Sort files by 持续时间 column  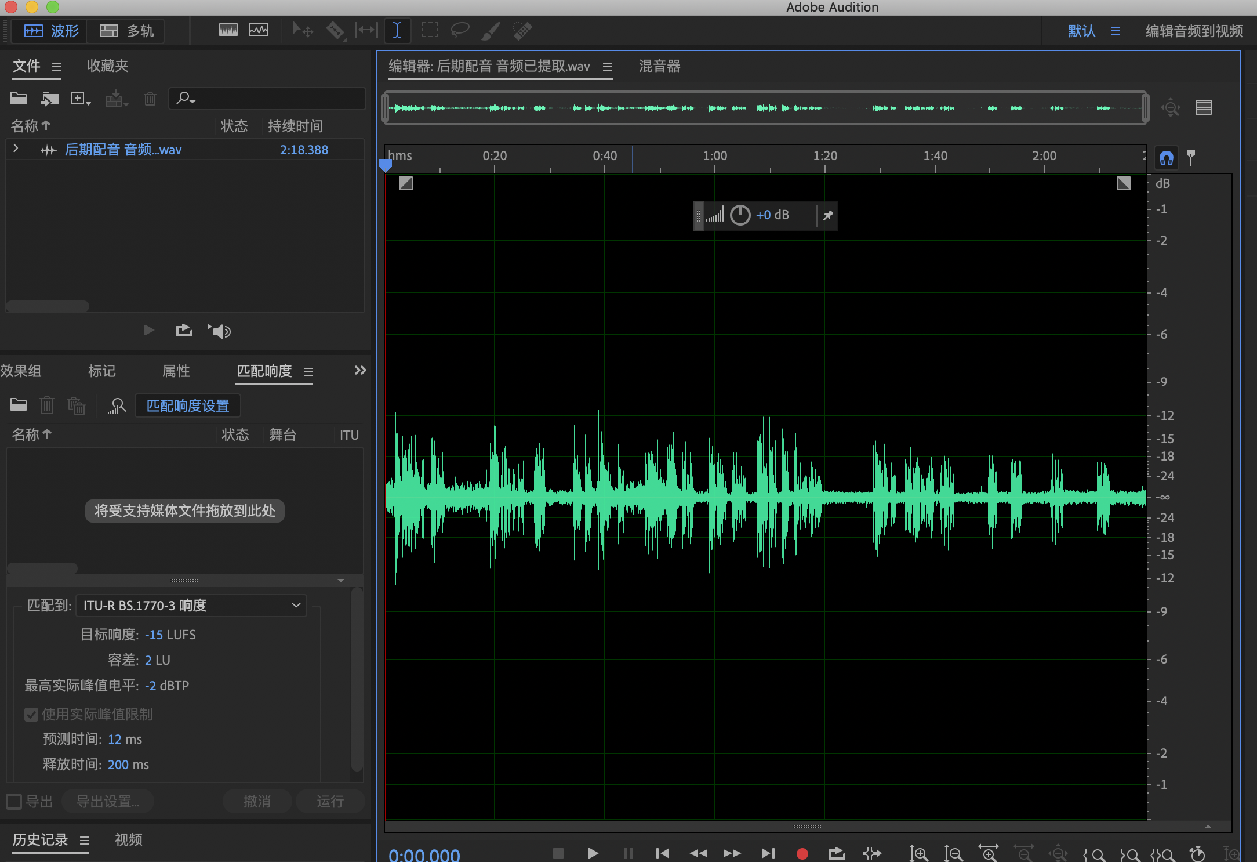(295, 126)
